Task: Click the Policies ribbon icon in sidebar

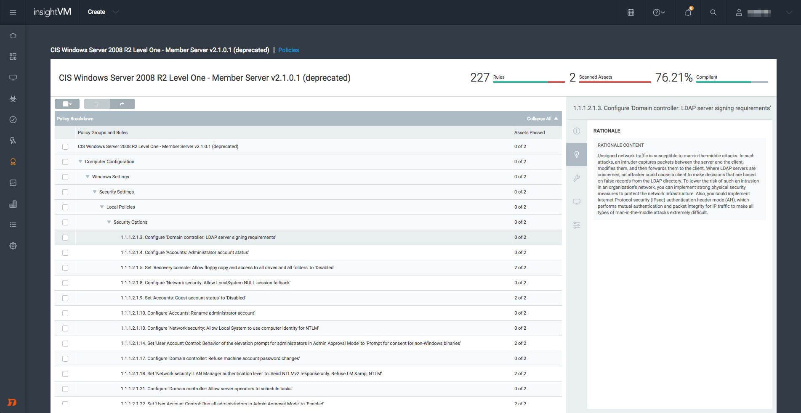Action: [x=13, y=161]
